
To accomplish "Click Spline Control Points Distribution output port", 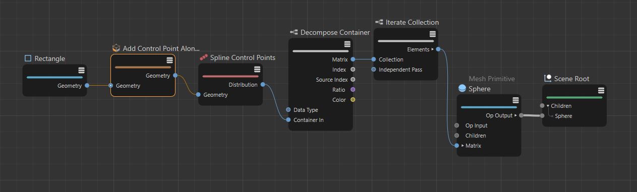I will pyautogui.click(x=263, y=85).
